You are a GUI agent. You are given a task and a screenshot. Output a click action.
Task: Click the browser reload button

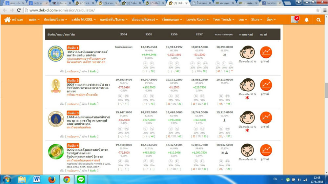19,10
